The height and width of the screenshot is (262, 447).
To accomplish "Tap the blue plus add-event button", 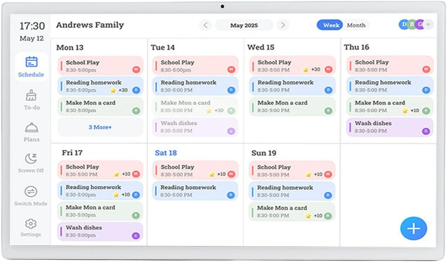I will click(x=413, y=228).
